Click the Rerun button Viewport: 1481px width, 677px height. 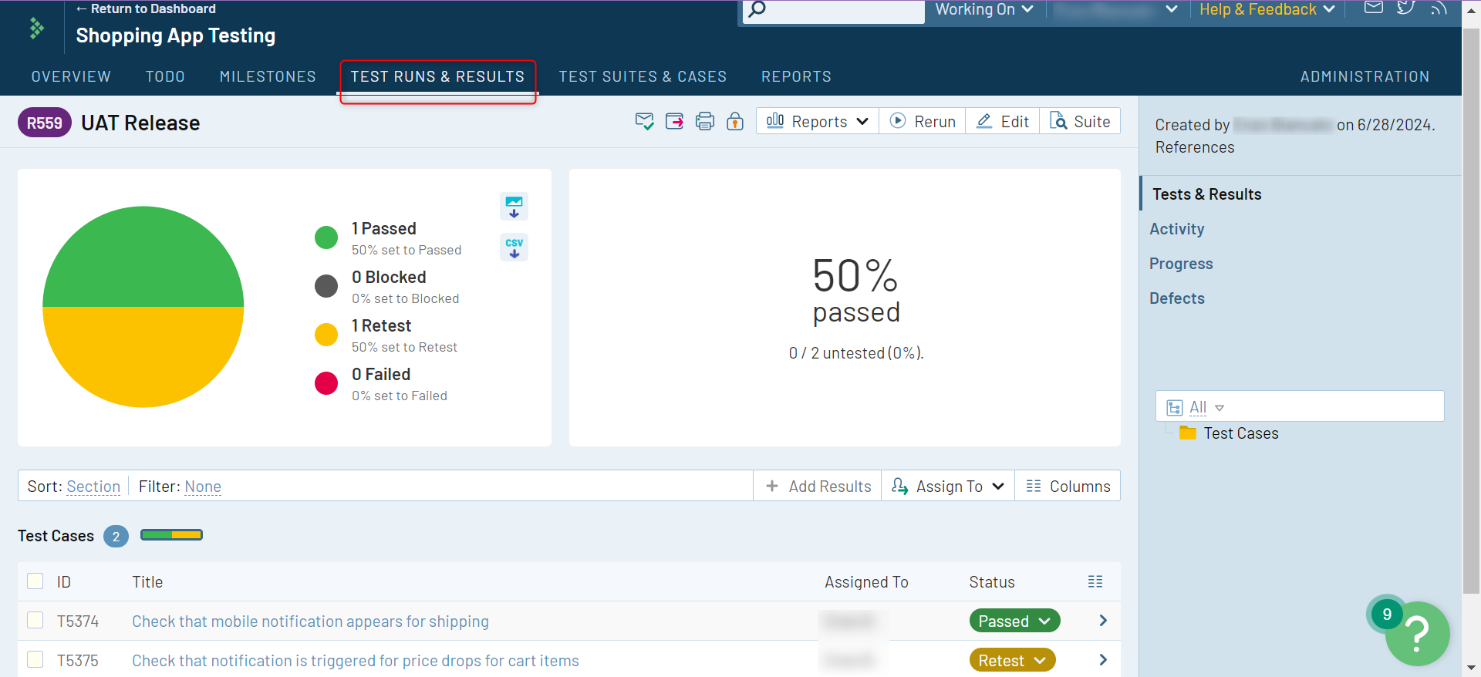[x=923, y=122]
